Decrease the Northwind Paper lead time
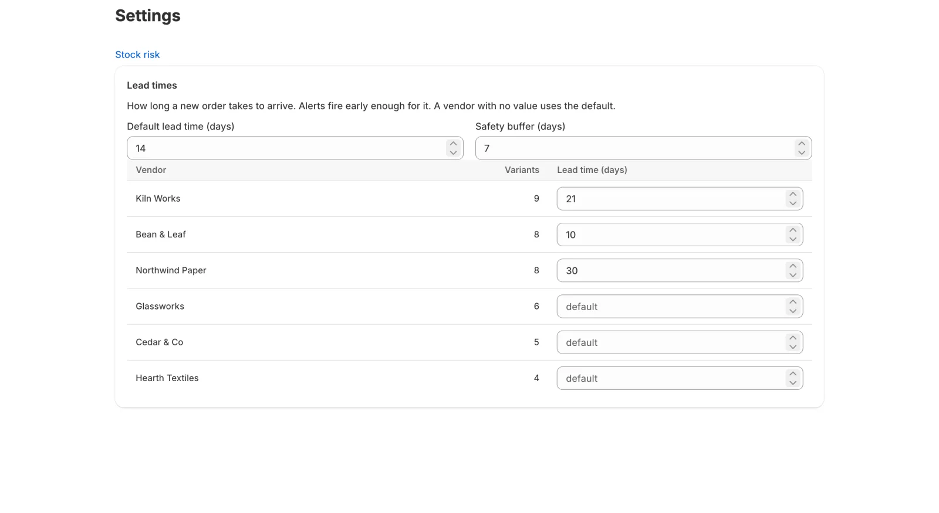 793,275
